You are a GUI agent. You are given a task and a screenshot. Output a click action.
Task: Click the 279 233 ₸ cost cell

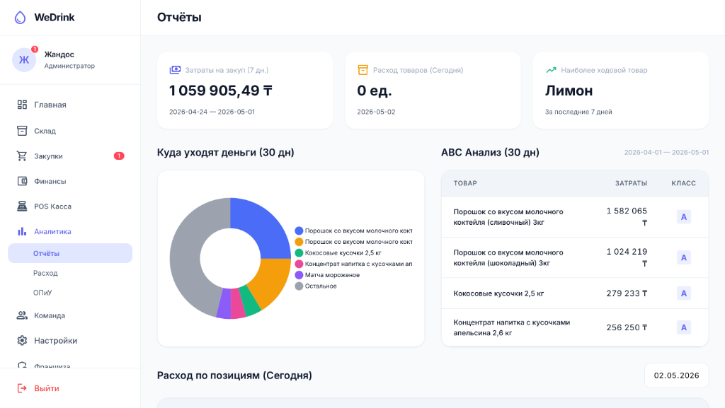pos(627,293)
